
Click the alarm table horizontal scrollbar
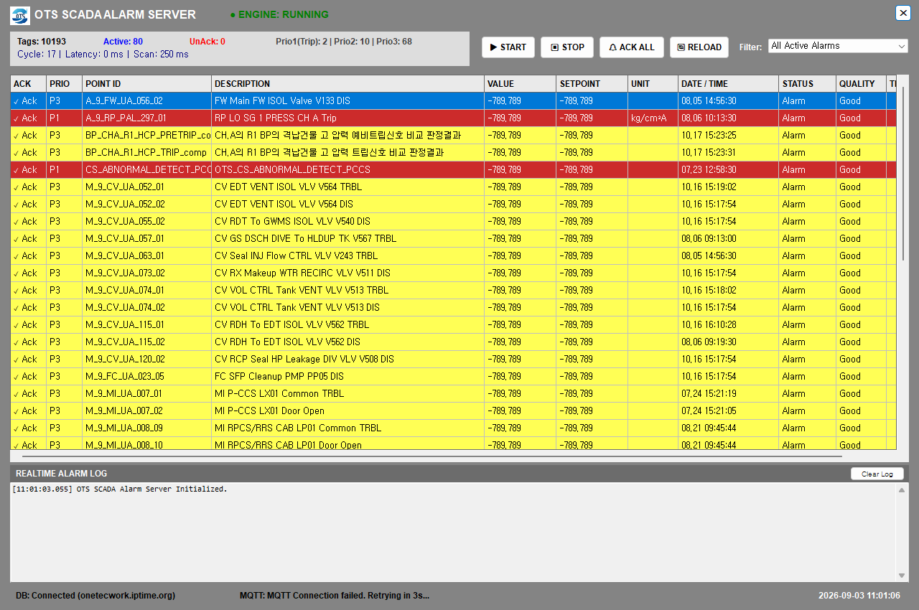(432, 456)
